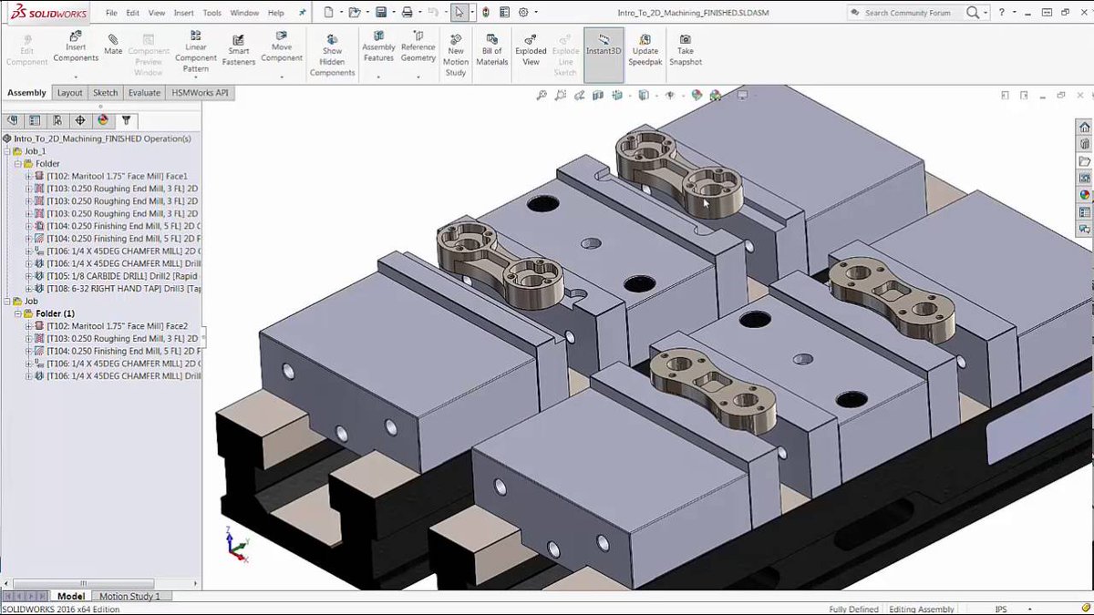Switch to the Layout tab

point(69,93)
